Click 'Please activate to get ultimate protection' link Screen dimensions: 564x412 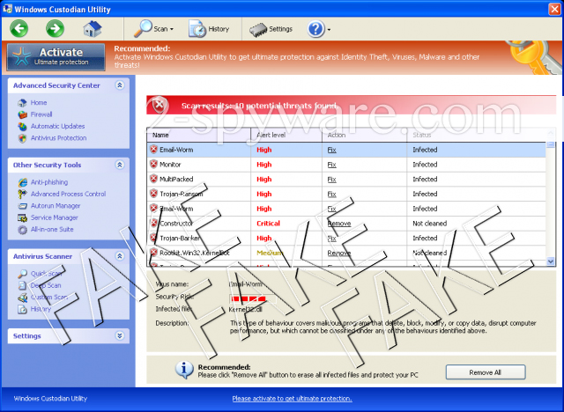pyautogui.click(x=292, y=398)
